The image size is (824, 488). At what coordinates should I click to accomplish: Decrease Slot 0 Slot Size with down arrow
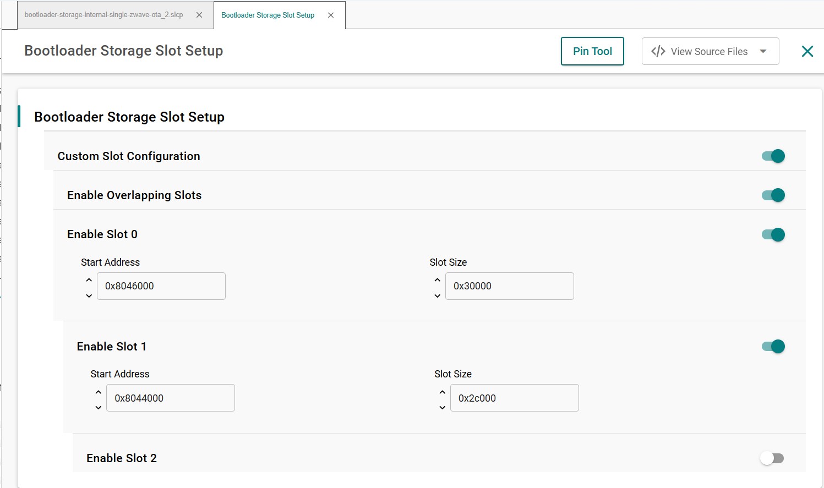[x=437, y=296]
